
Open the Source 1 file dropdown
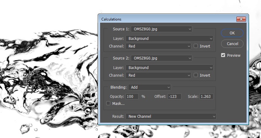coord(161,29)
